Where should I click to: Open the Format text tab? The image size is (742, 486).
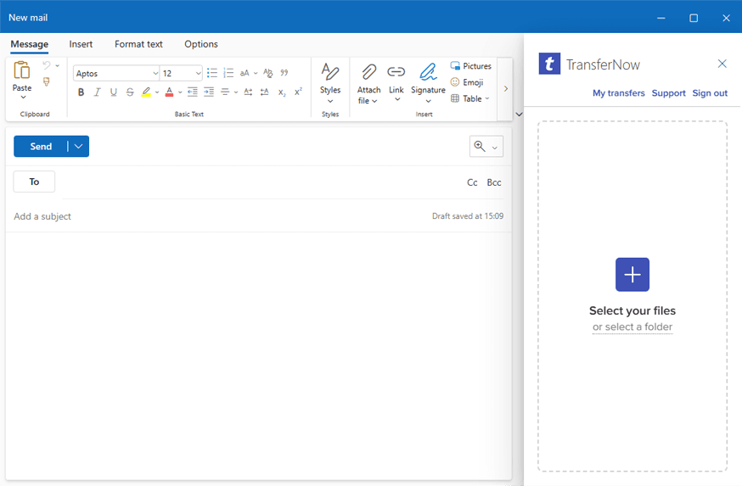138,44
